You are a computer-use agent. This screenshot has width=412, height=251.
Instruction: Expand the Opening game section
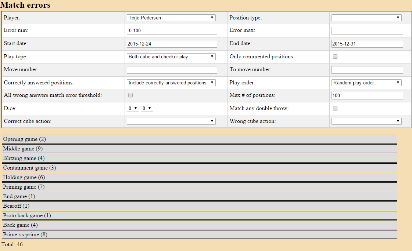tap(199, 139)
